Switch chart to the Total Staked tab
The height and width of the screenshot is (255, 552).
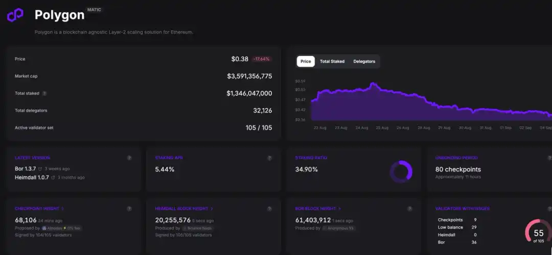(x=332, y=61)
